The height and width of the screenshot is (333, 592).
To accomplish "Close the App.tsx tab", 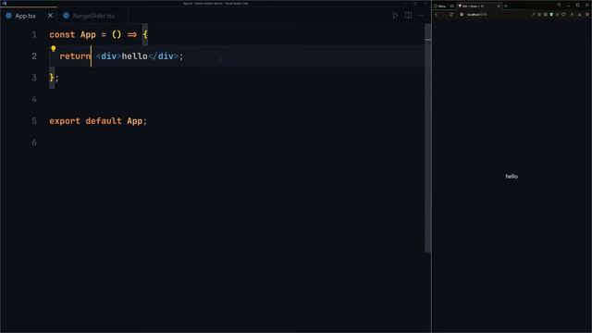I will pos(50,16).
